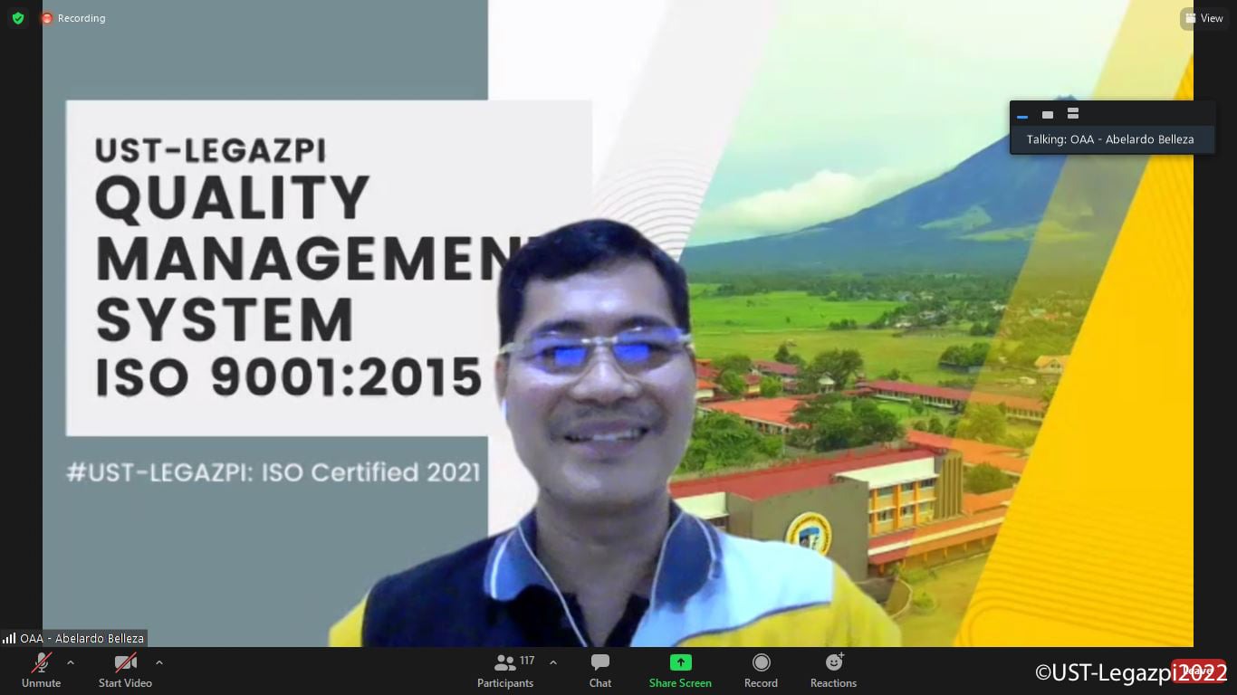The width and height of the screenshot is (1237, 695).
Task: Start Video from the camera button
Action: coord(125,670)
